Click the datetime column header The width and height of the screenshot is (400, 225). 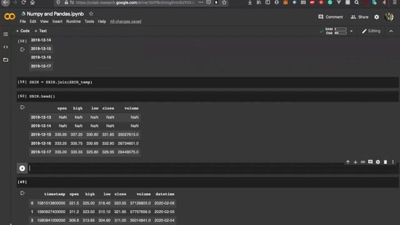coord(165,194)
